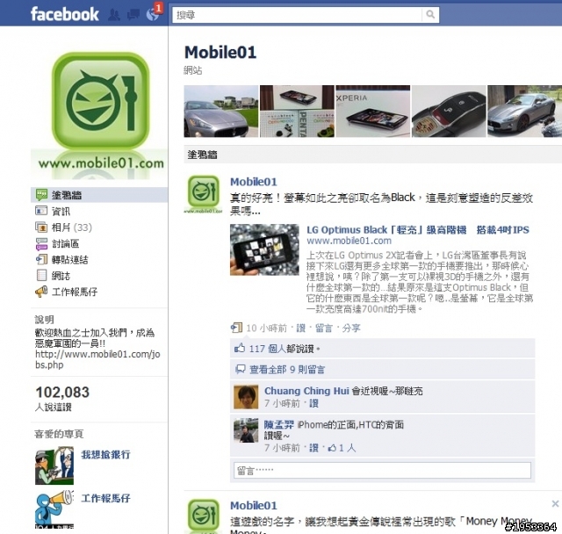Click the 留言 comment input box
Image resolution: width=562 pixels, height=534 pixels.
[383, 470]
